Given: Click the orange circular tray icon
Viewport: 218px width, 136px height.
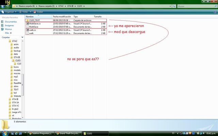Looking at the screenshot, I should pyautogui.click(x=190, y=133).
